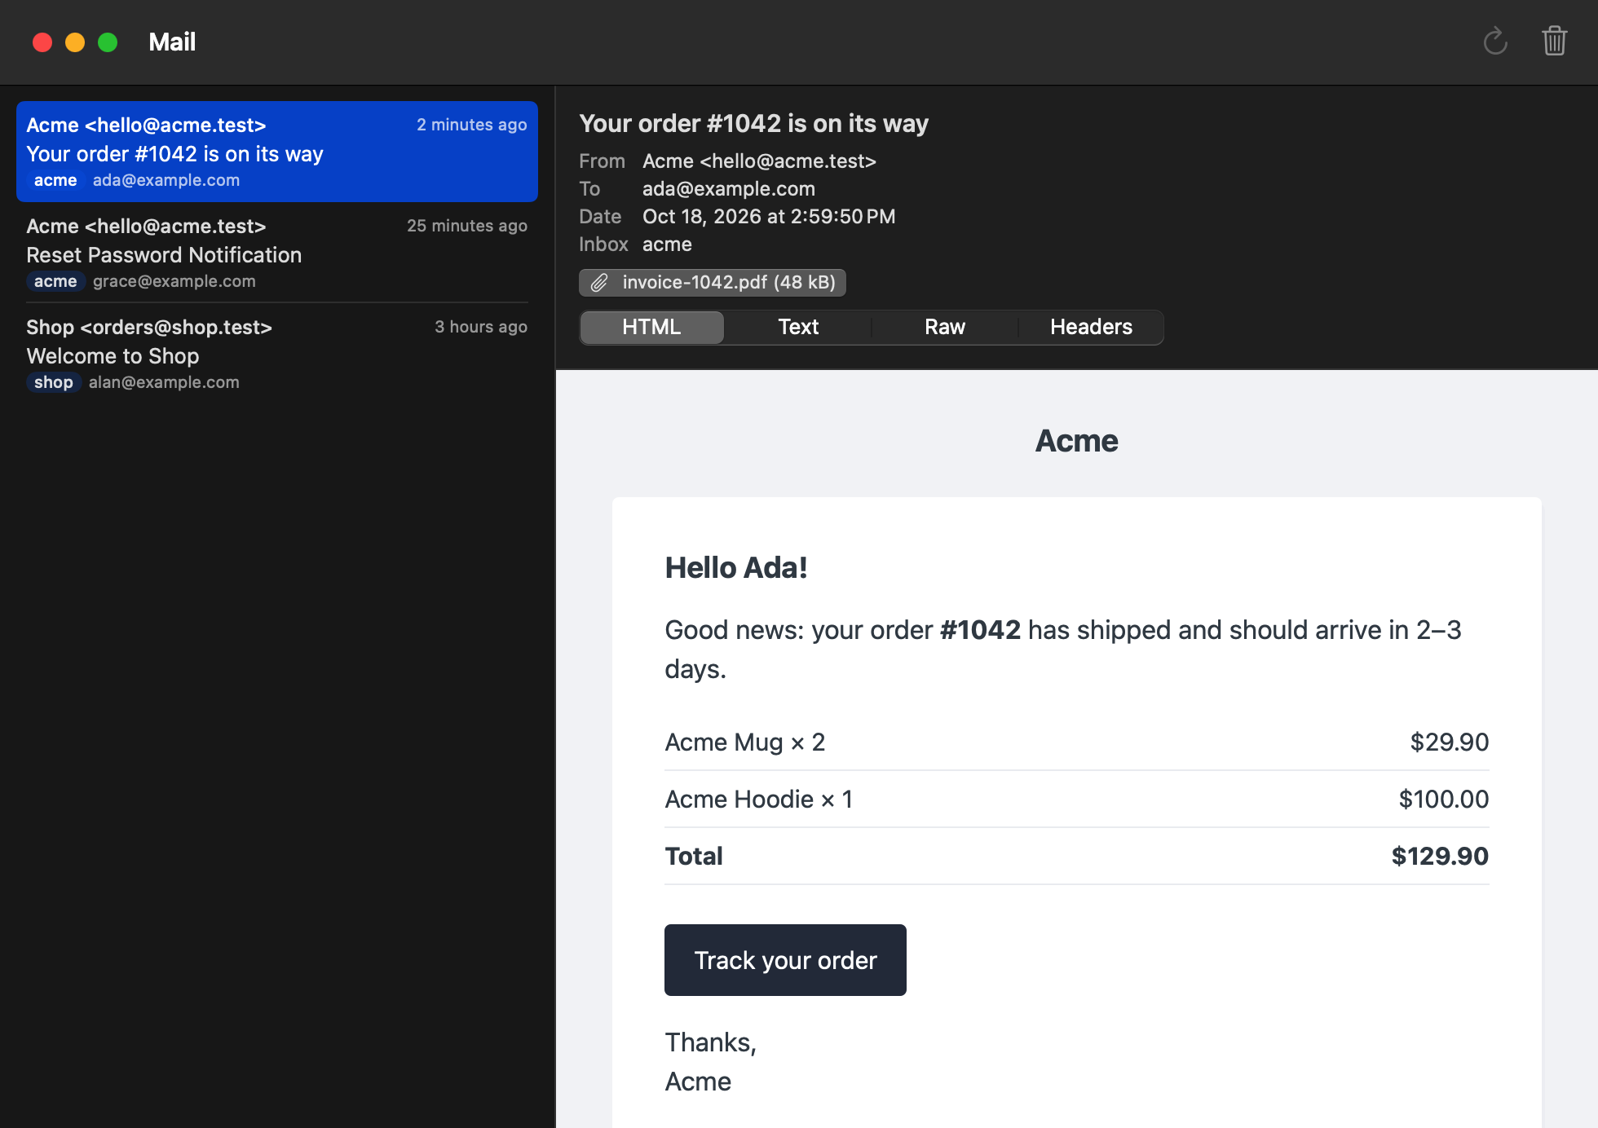Click the trash delete icon
This screenshot has width=1598, height=1128.
tap(1555, 41)
